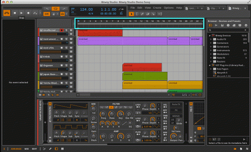Open the File menu
The width and height of the screenshot is (251, 152).
[x=133, y=8]
